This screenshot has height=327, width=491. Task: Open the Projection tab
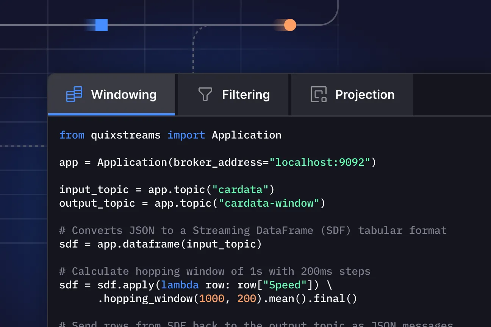(x=352, y=94)
